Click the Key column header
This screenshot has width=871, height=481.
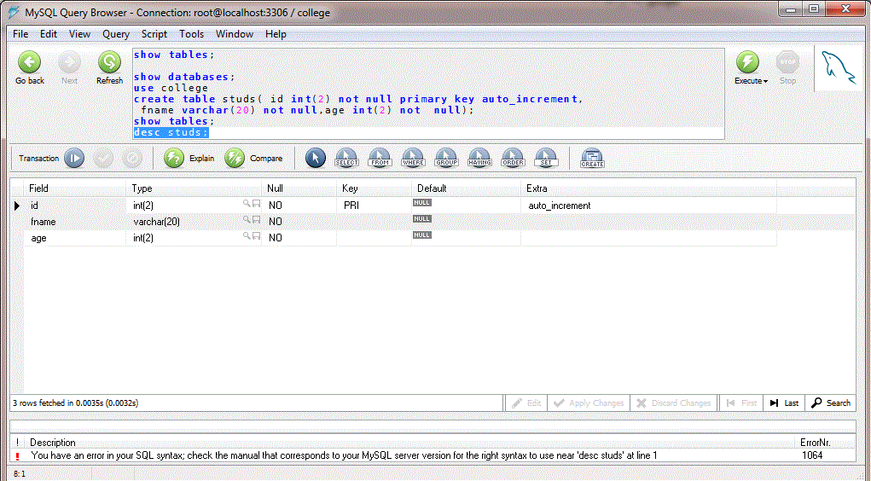(374, 188)
